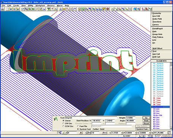This screenshot has height=138, width=173.
Task: Click the Height input field
Action: tap(131, 118)
